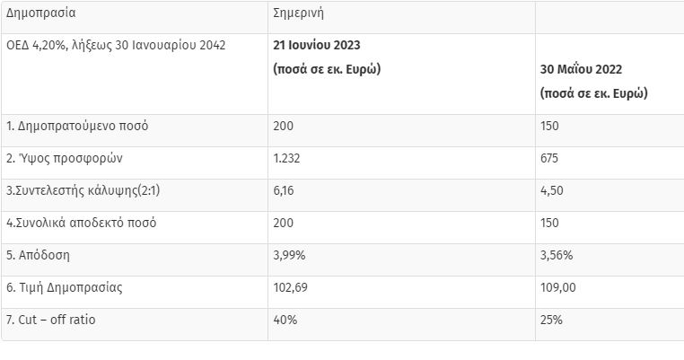Click the 40% cut-off value
Screen dimensions: 684x360
(285, 320)
